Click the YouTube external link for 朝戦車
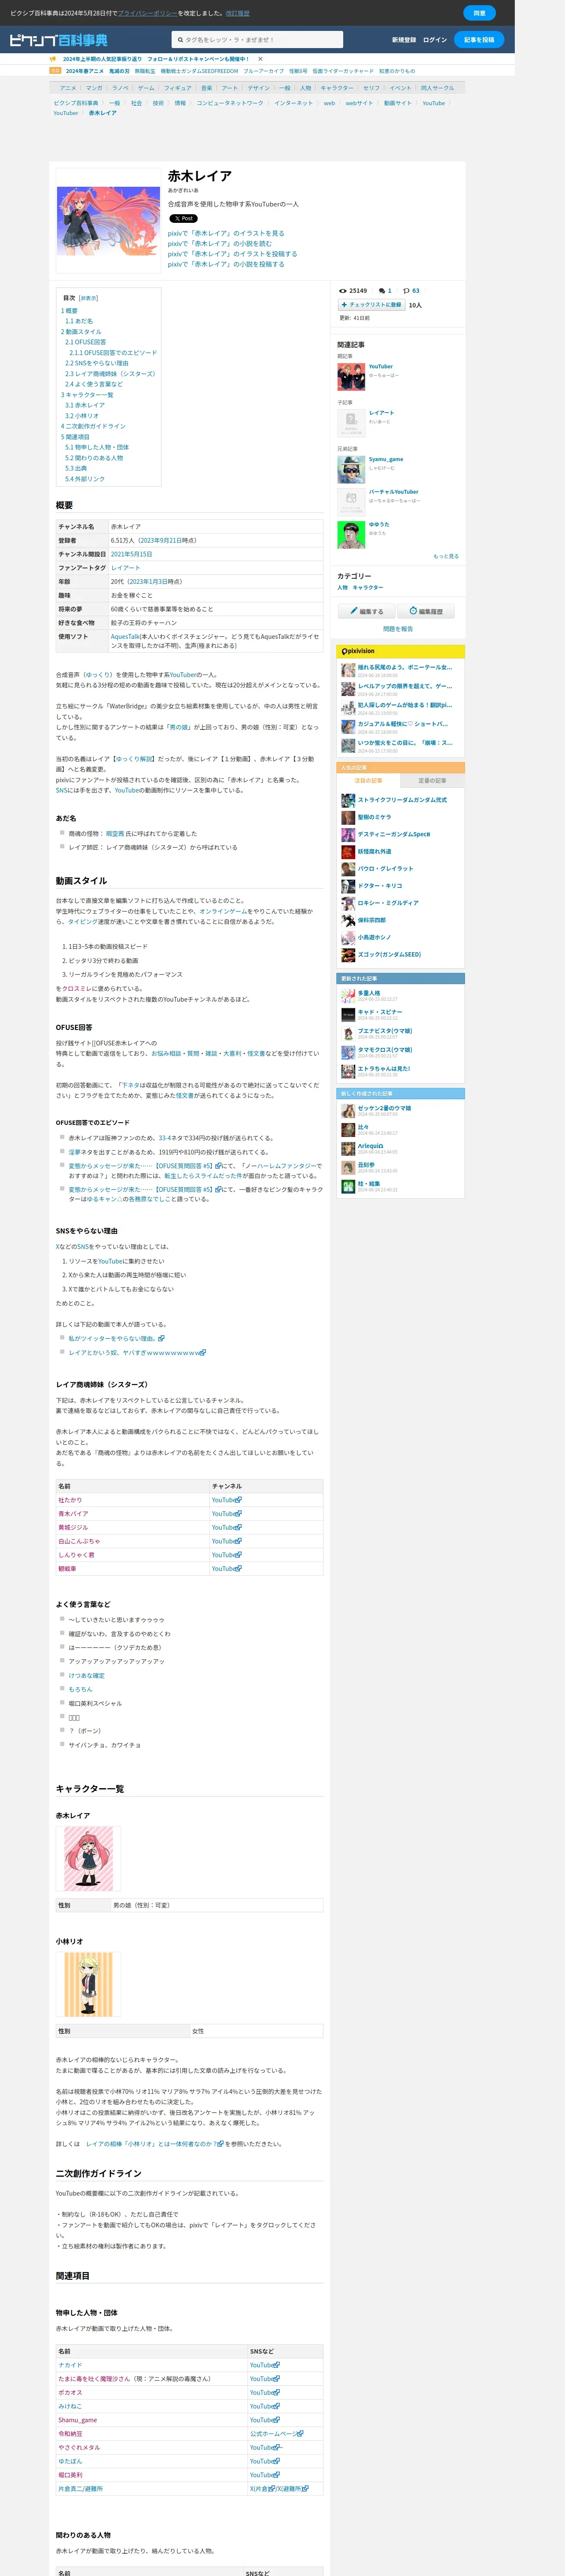The height and width of the screenshot is (2576, 565). pyautogui.click(x=226, y=1569)
